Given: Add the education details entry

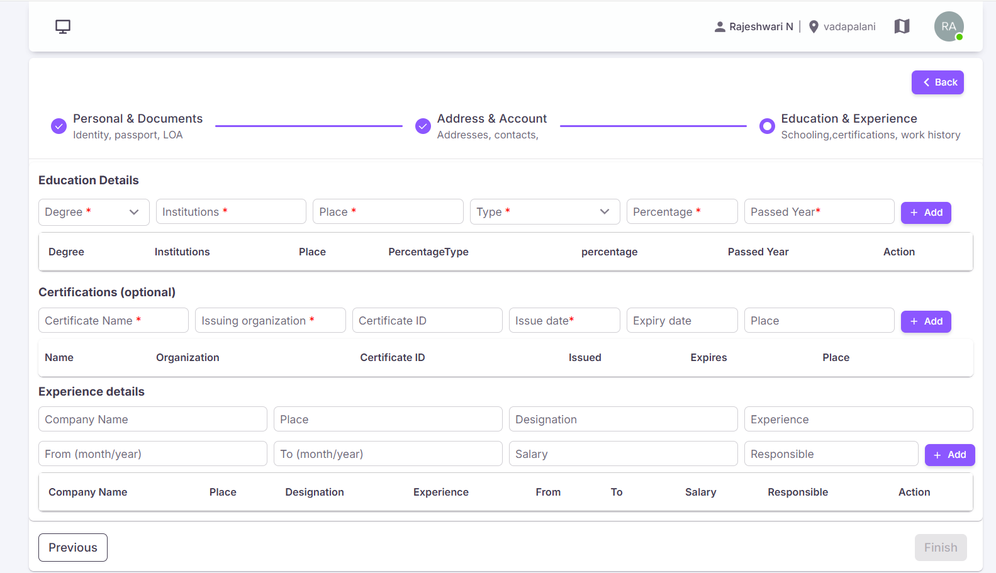Looking at the screenshot, I should (x=926, y=213).
